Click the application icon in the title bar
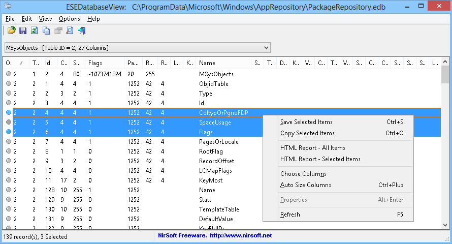Image resolution: width=452 pixels, height=244 pixels. click(x=8, y=6)
